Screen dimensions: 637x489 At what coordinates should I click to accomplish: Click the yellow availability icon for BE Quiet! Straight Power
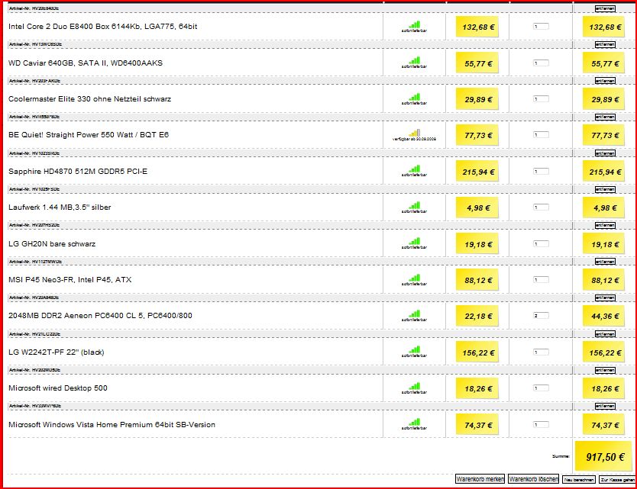[x=415, y=133]
